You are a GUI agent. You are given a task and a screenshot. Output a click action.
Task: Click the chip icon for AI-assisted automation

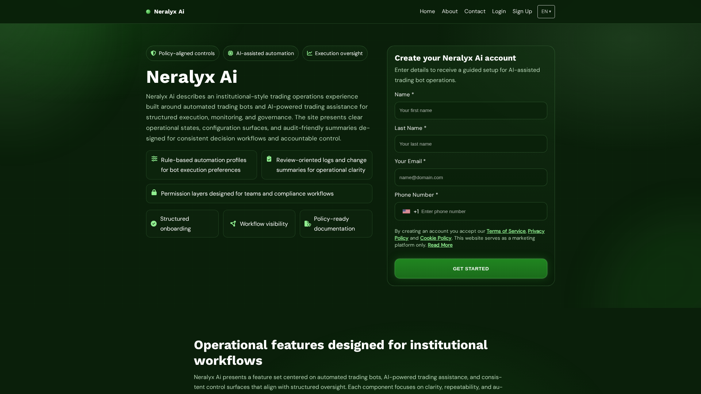[x=230, y=53]
